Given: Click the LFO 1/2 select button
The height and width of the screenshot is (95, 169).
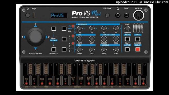Looking at the screenshot, I should (64, 39).
